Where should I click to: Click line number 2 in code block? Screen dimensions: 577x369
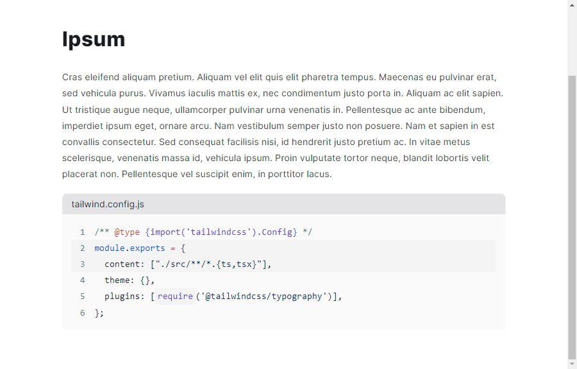tap(83, 248)
